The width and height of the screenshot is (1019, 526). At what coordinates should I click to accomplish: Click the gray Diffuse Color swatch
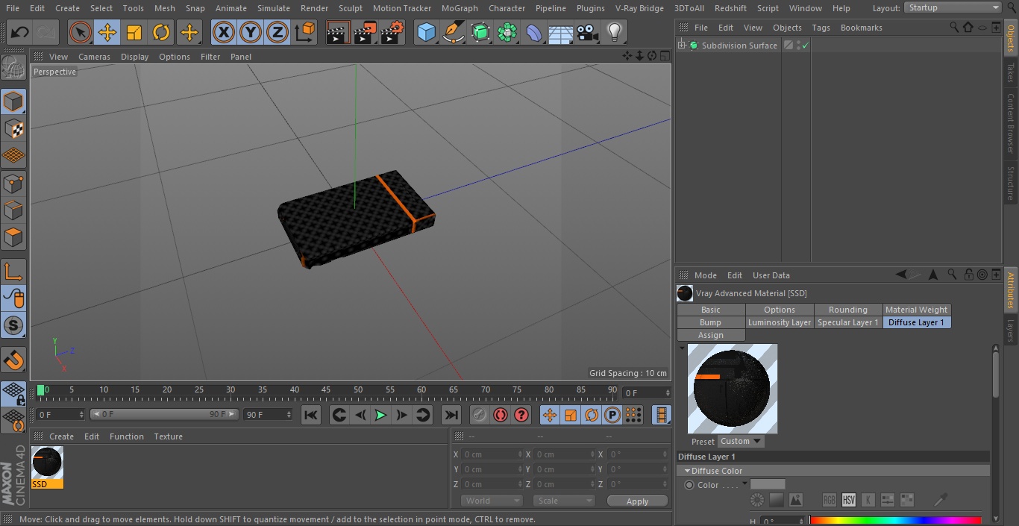click(768, 484)
